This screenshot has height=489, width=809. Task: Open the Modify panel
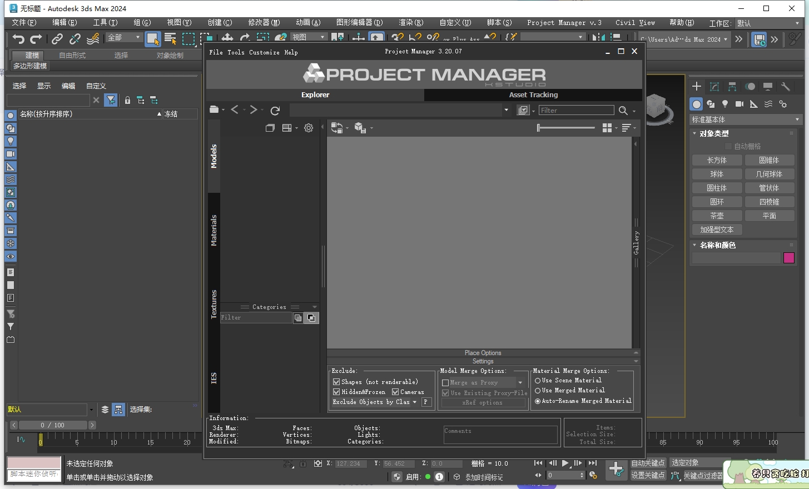point(714,86)
